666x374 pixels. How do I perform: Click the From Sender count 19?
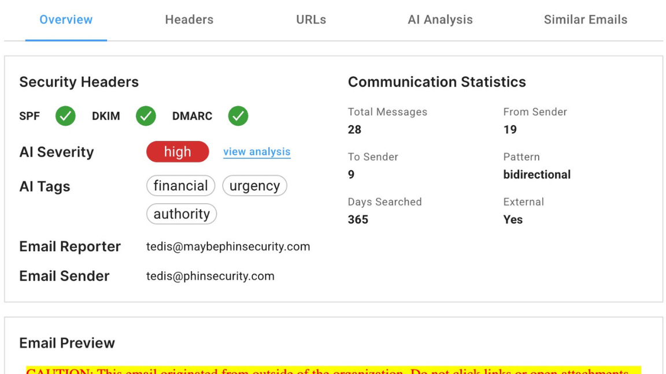pyautogui.click(x=510, y=129)
